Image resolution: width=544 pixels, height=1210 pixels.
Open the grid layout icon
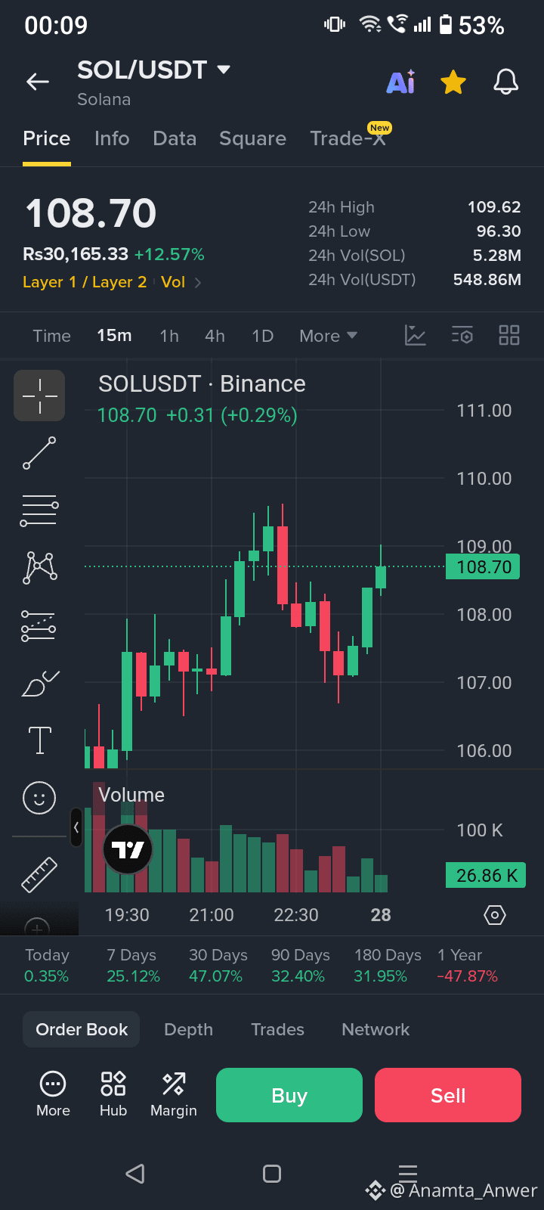point(509,335)
